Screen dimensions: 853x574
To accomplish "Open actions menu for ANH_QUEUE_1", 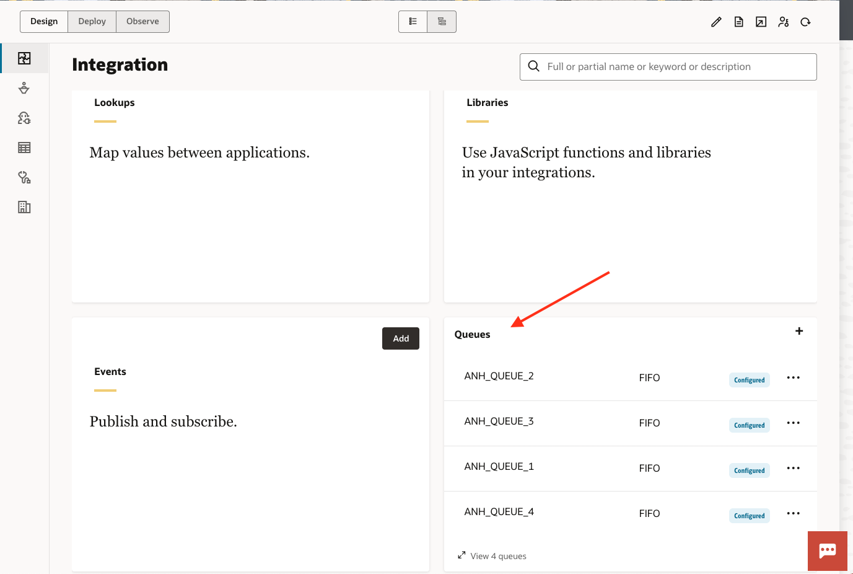I will coord(793,468).
